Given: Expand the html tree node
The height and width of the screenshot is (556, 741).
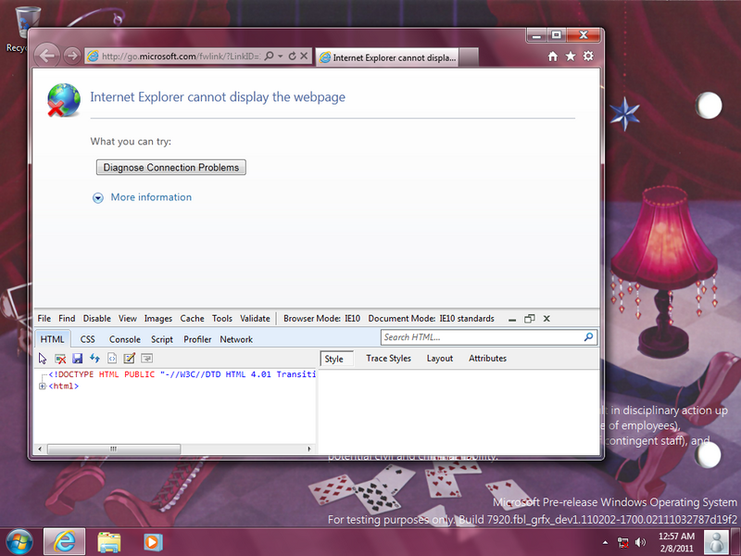Looking at the screenshot, I should 43,386.
